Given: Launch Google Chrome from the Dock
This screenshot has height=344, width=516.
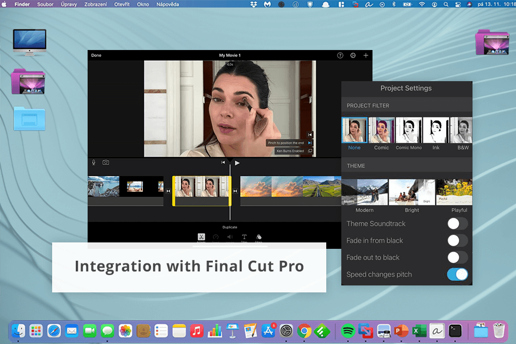Looking at the screenshot, I should 304,331.
